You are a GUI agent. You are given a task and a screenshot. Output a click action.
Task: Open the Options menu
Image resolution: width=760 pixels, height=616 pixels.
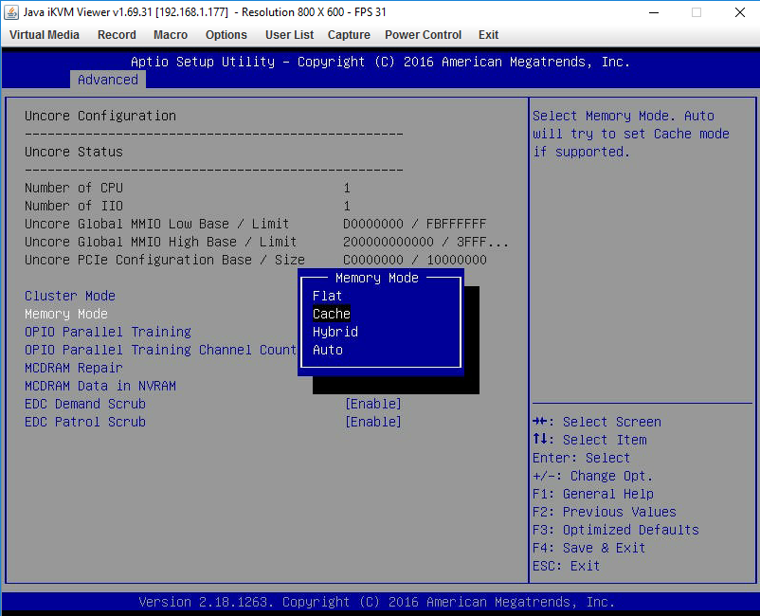point(226,35)
